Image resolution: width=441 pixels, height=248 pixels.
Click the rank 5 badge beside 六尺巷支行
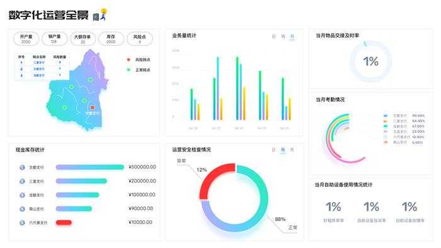22,223
